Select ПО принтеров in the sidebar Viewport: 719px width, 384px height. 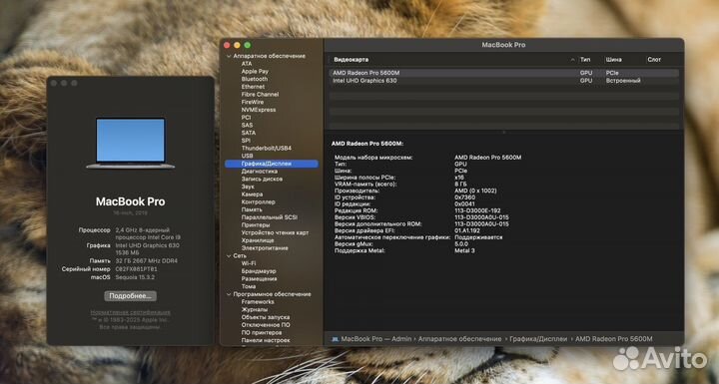point(262,333)
